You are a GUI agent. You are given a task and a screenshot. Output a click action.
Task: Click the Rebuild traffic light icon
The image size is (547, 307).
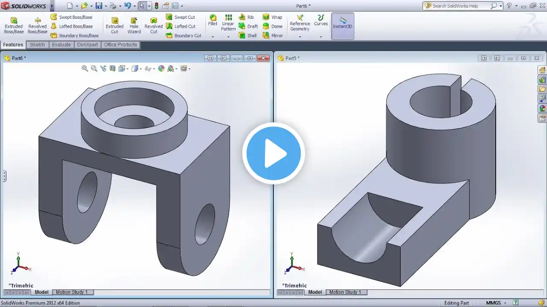156,6
